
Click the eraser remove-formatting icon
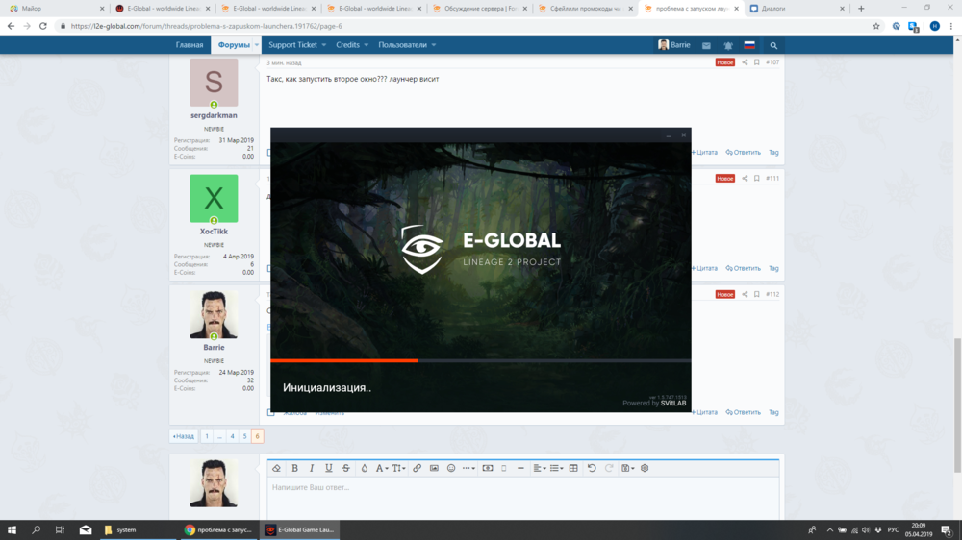(276, 468)
